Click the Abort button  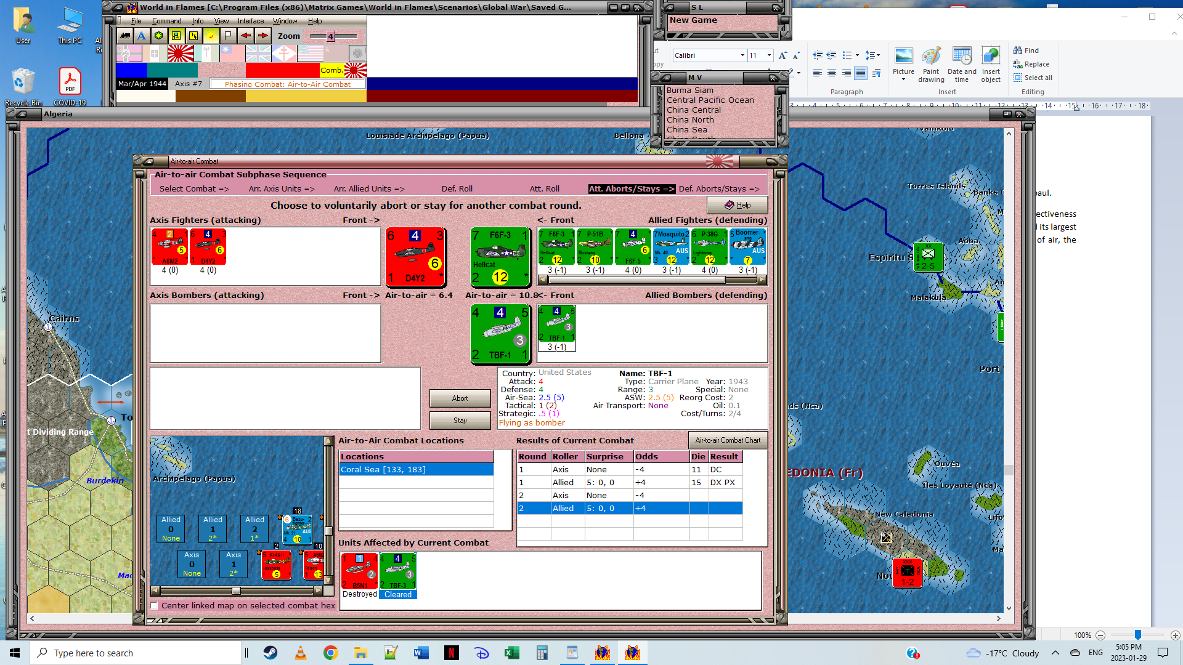click(460, 398)
